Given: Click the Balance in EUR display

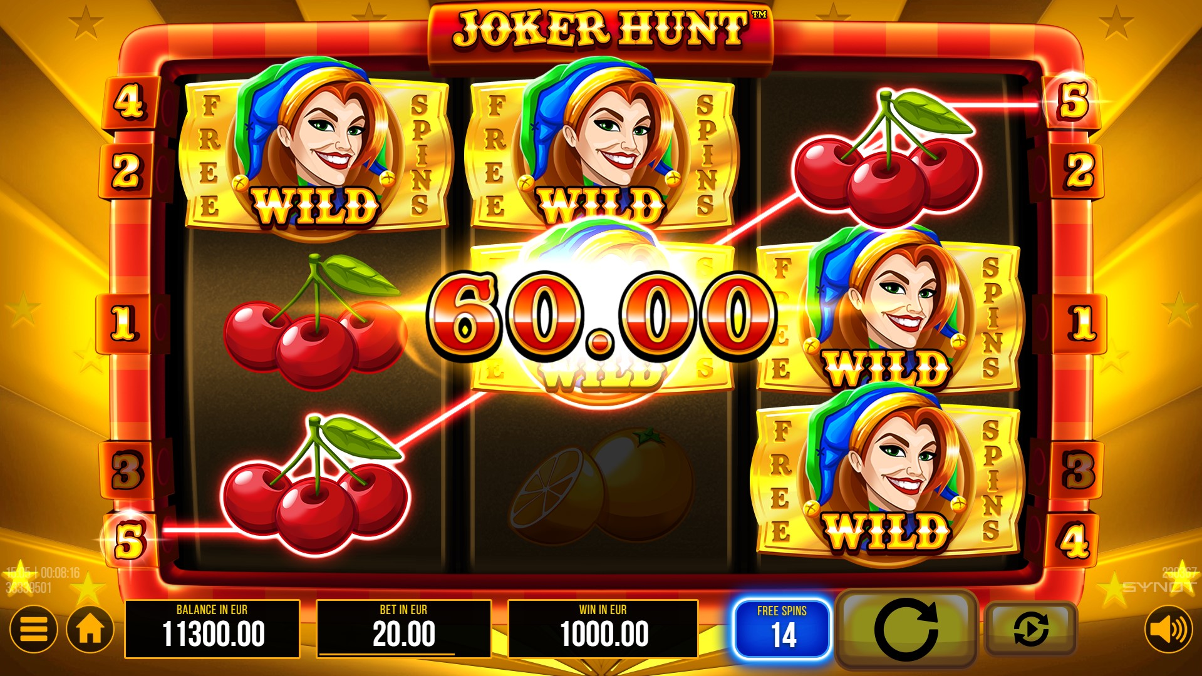Looking at the screenshot, I should point(212,628).
